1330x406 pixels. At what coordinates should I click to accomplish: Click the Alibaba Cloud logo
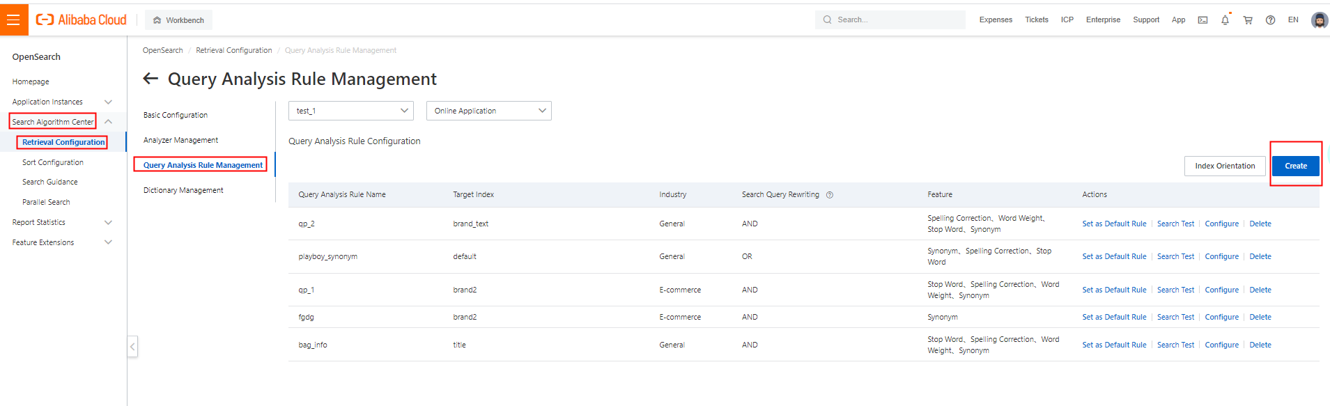pos(82,19)
